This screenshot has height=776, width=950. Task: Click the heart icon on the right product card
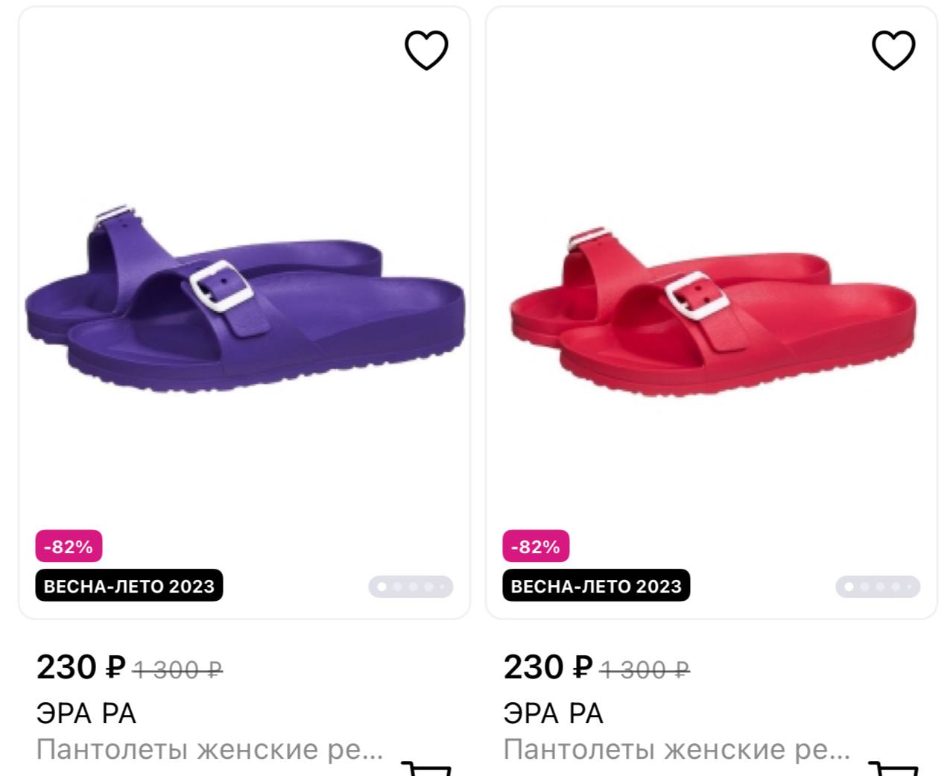893,49
